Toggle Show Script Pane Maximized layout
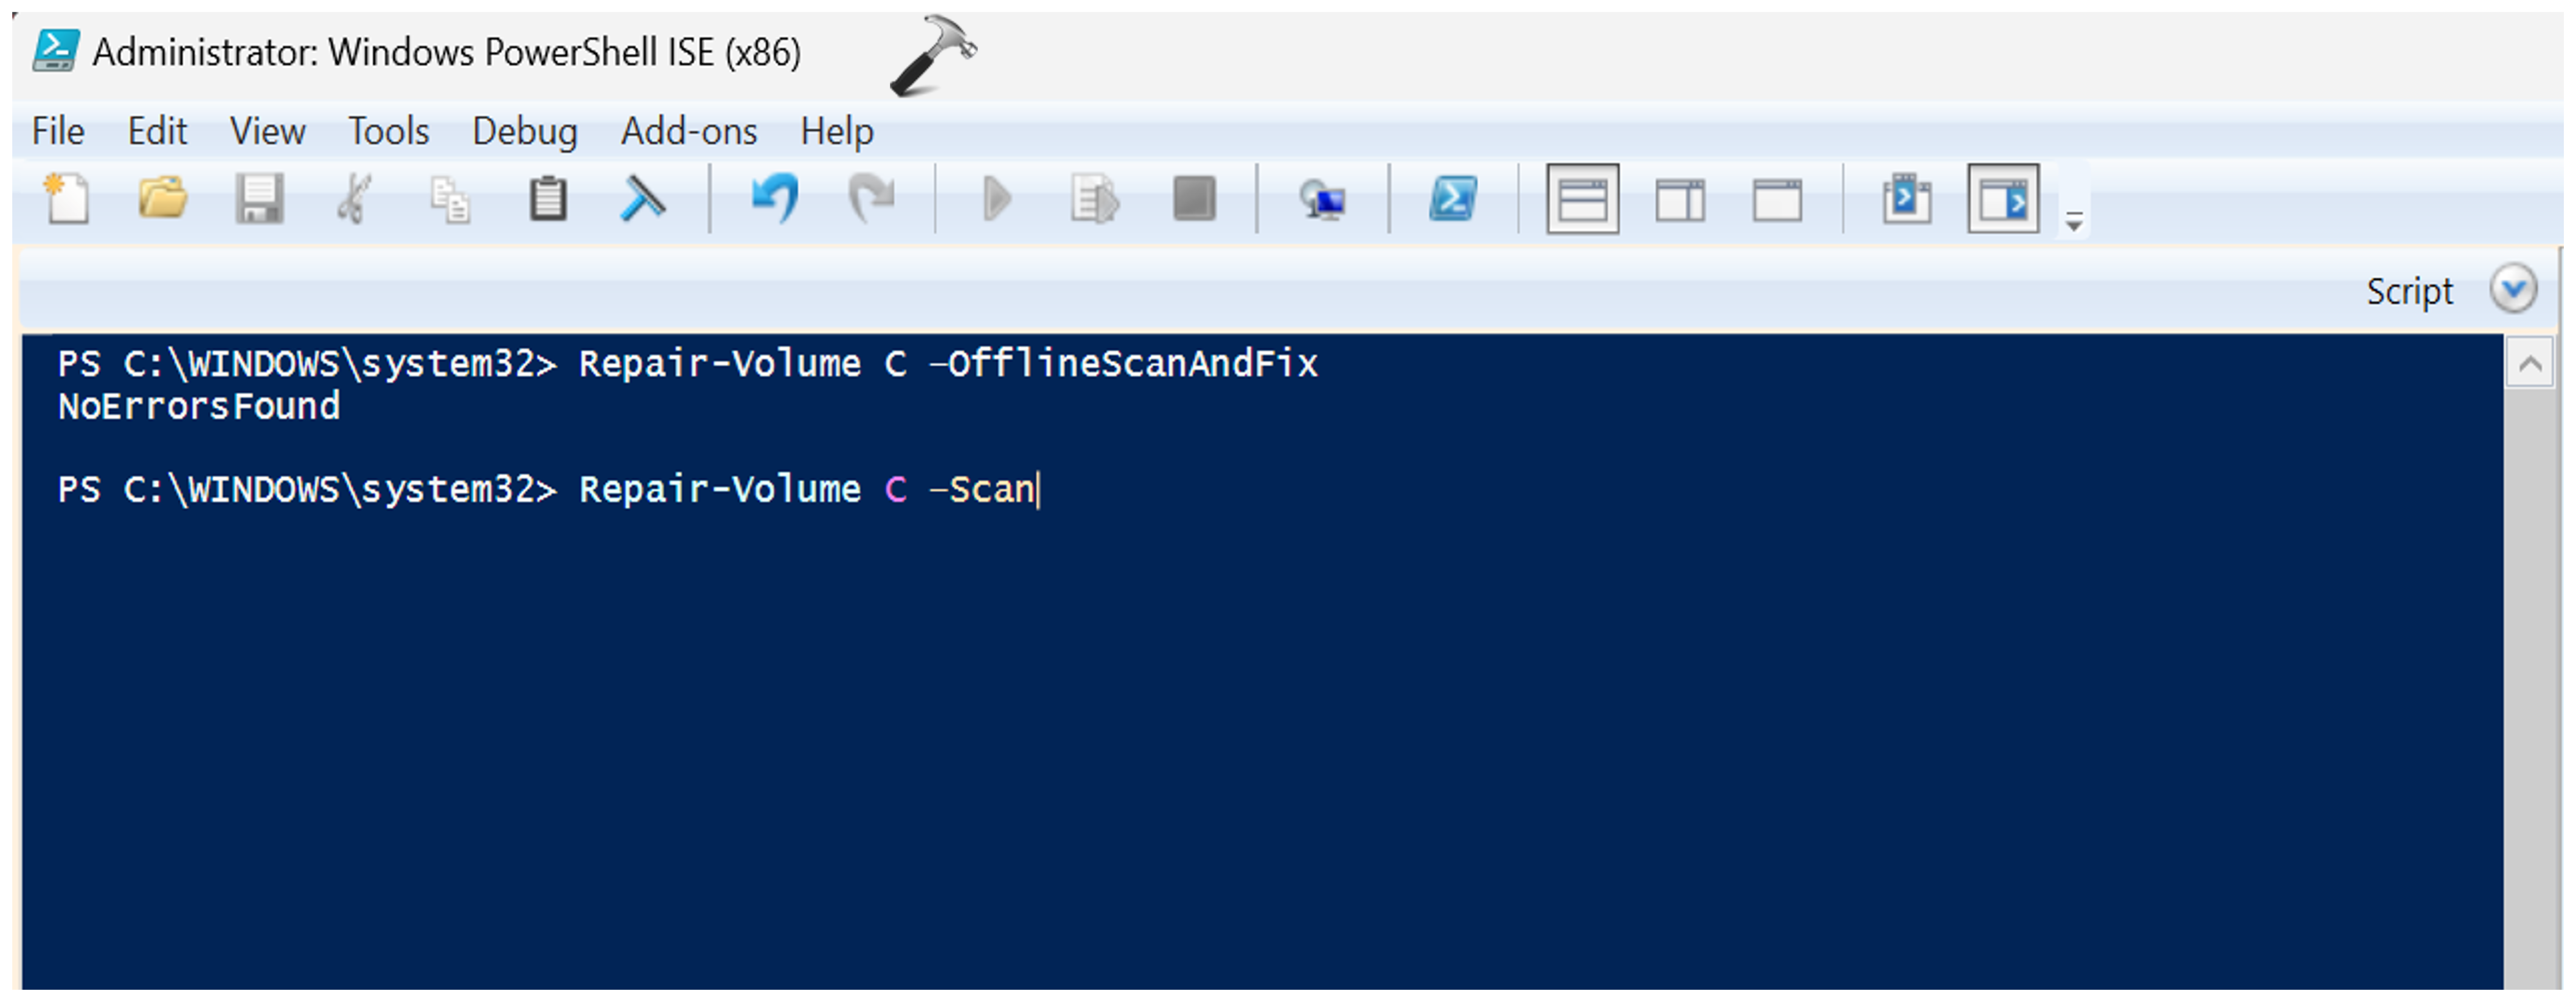2576x1002 pixels. click(1777, 199)
